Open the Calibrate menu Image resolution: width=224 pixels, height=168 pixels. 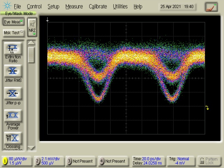[98, 6]
